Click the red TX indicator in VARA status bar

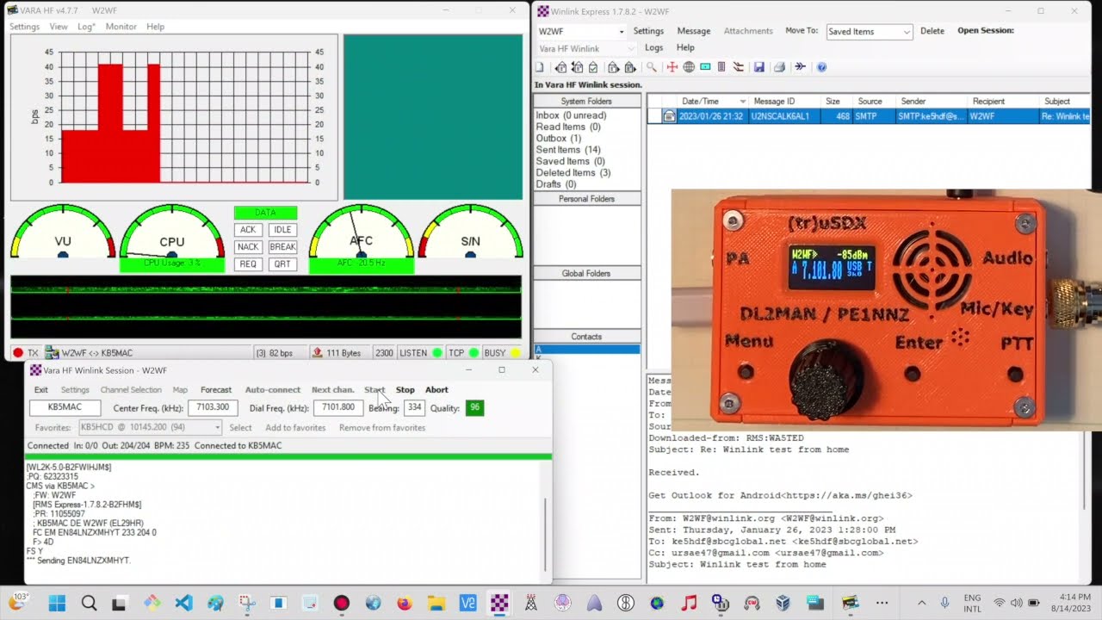pos(18,353)
